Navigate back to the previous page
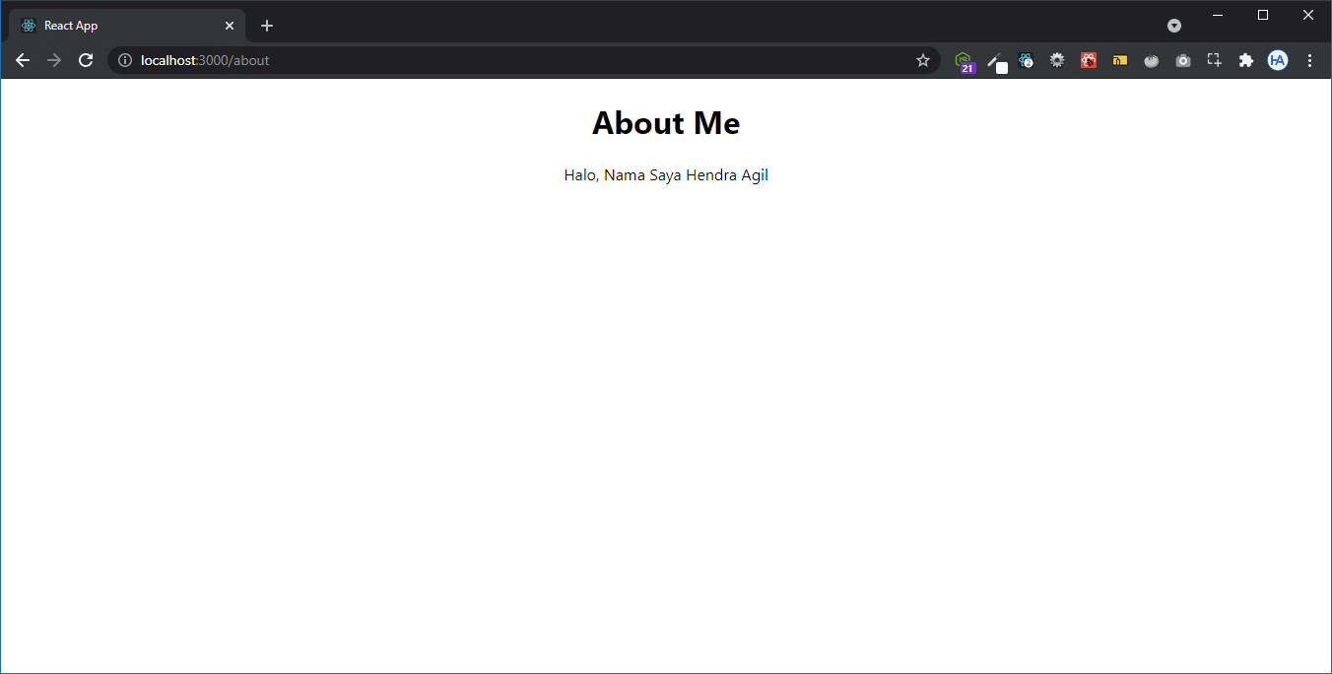Viewport: 1332px width, 674px height. tap(23, 60)
